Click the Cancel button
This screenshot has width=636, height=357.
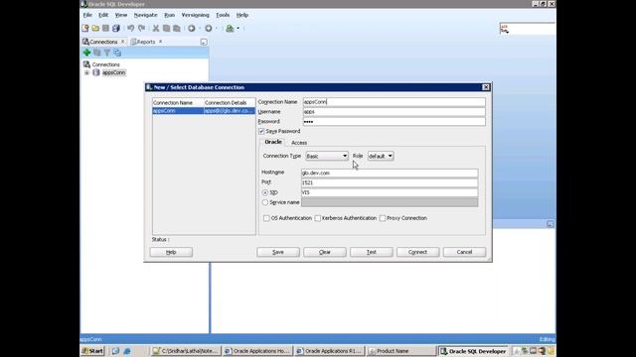pyautogui.click(x=464, y=252)
